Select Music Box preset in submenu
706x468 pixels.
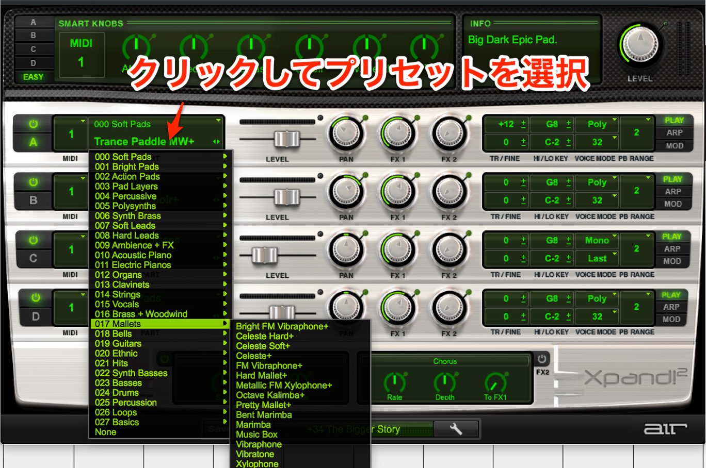(x=256, y=434)
